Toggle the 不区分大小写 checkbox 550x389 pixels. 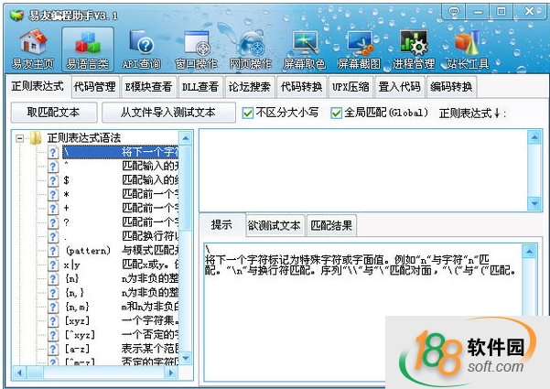tap(248, 113)
